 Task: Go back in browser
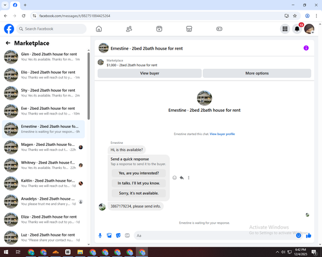tap(6, 16)
